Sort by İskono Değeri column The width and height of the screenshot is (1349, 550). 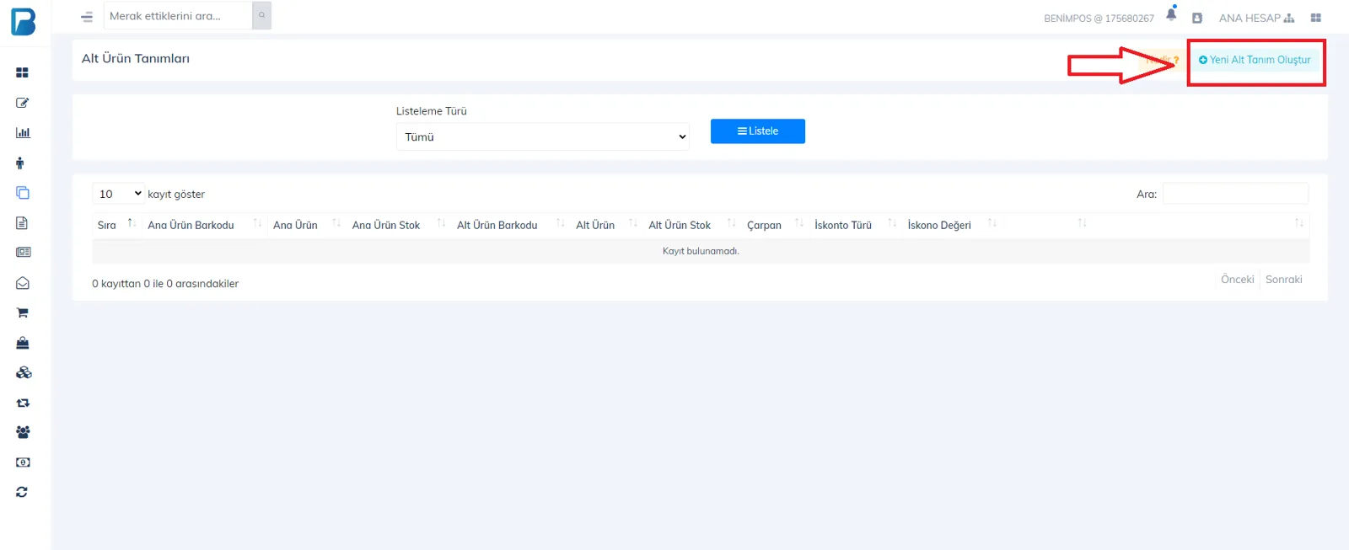[952, 225]
